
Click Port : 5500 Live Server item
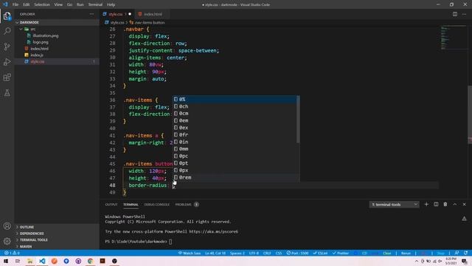(297, 253)
